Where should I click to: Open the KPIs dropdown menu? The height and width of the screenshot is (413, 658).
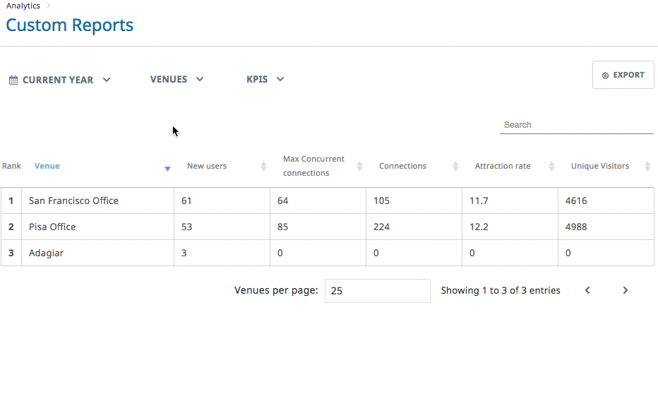pyautogui.click(x=265, y=79)
